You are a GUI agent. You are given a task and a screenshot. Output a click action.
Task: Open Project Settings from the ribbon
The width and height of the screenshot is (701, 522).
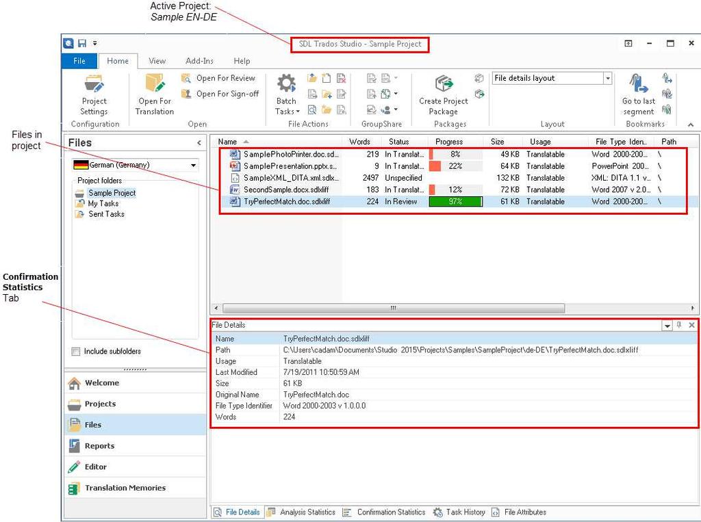click(94, 96)
